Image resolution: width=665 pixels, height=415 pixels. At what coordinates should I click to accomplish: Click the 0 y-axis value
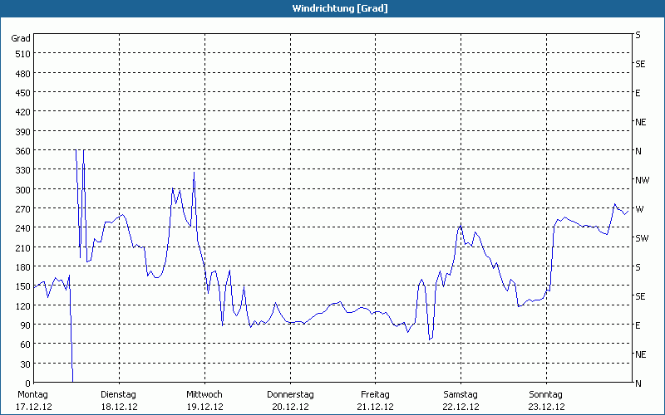click(28, 383)
